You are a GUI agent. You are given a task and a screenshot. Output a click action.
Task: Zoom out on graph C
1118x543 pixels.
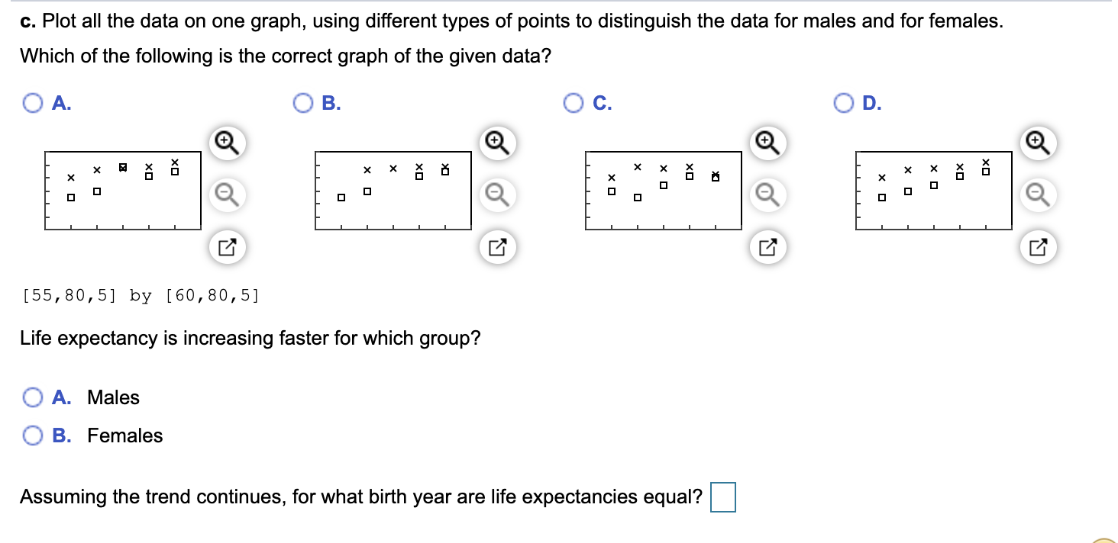click(767, 194)
